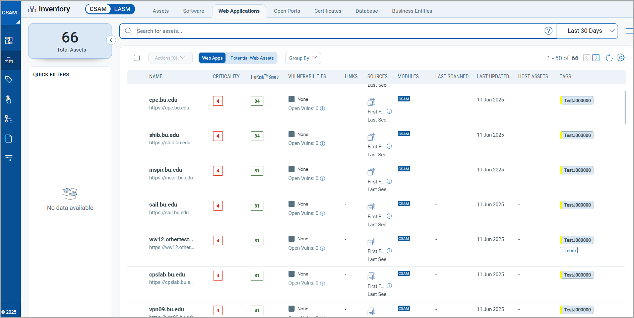
Task: Open the table settings gear icon
Action: pos(621,58)
